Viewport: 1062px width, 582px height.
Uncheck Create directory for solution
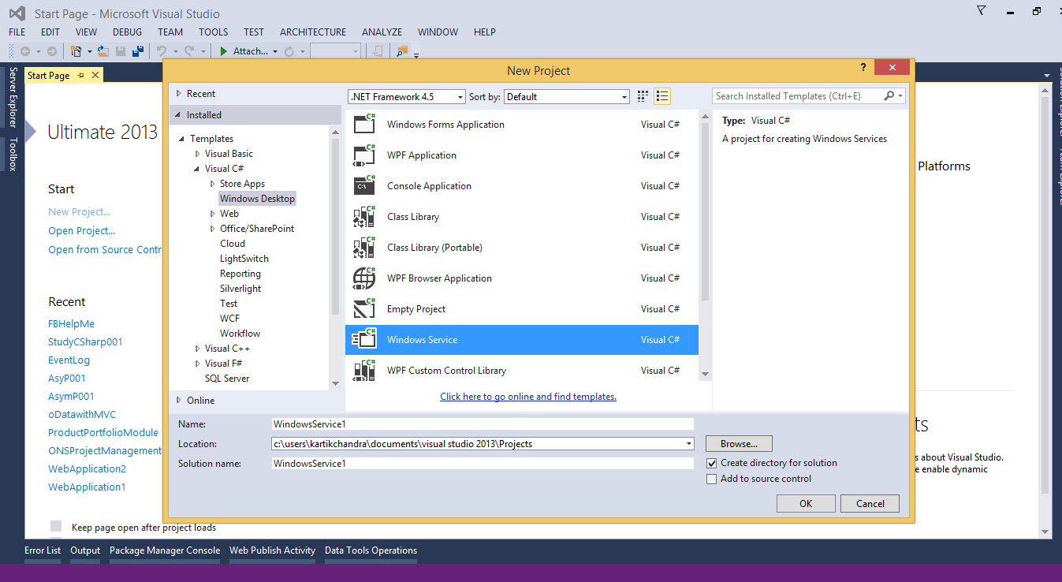pyautogui.click(x=712, y=463)
